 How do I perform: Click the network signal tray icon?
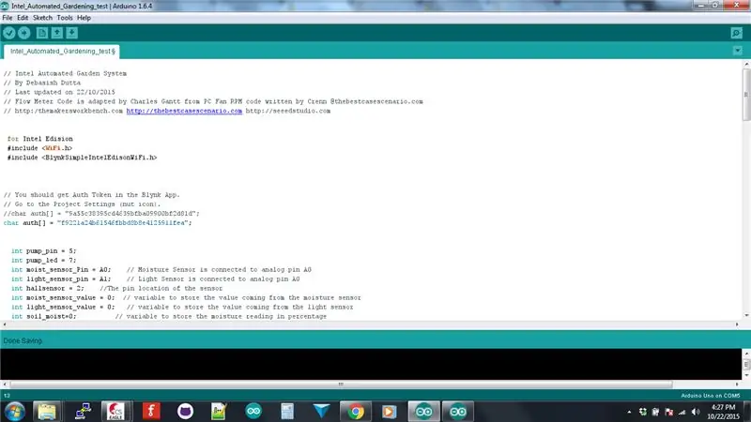[682, 412]
